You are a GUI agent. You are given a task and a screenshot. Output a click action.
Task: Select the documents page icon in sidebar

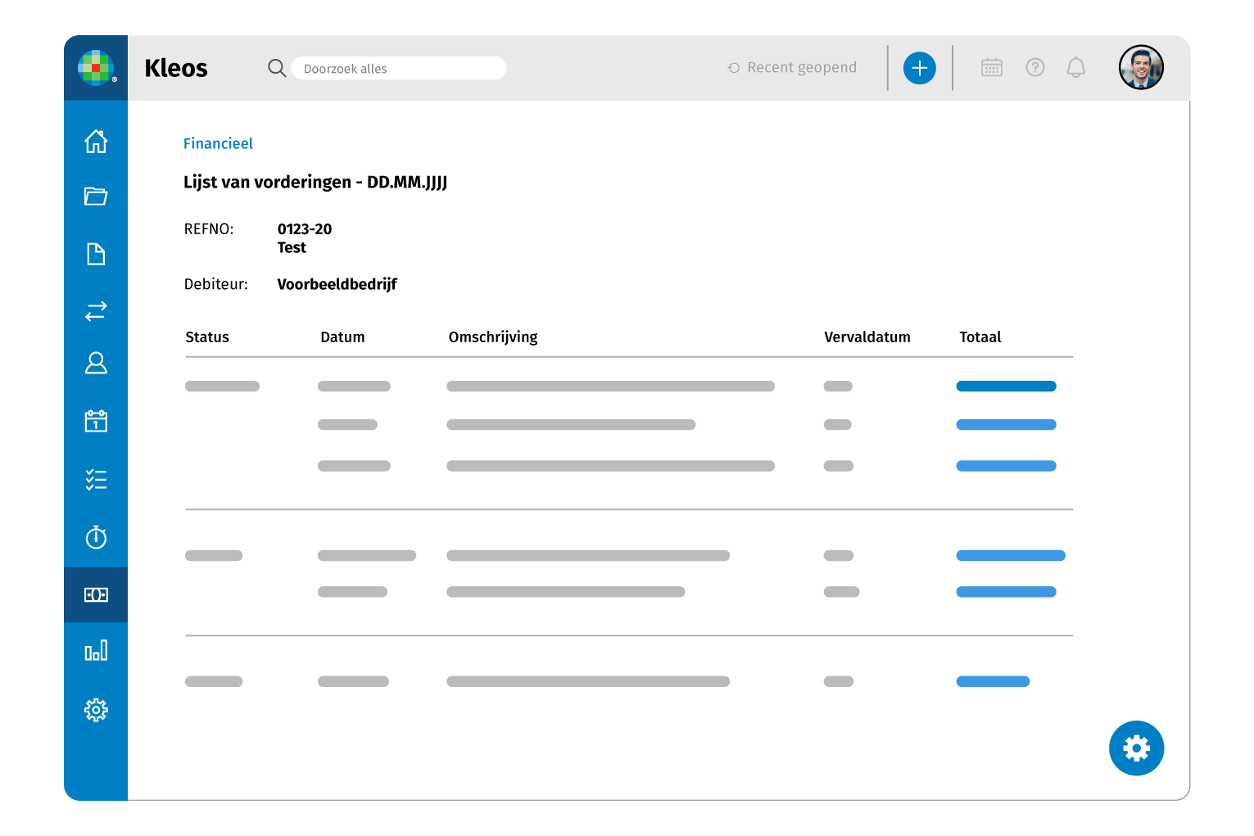point(96,254)
